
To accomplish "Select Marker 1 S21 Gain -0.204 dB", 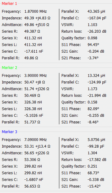I will coord(96,51).
